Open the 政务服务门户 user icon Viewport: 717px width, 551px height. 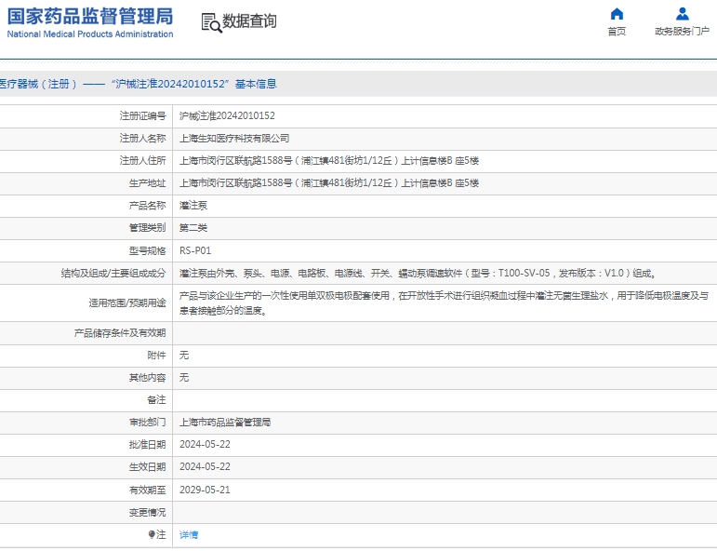[683, 14]
